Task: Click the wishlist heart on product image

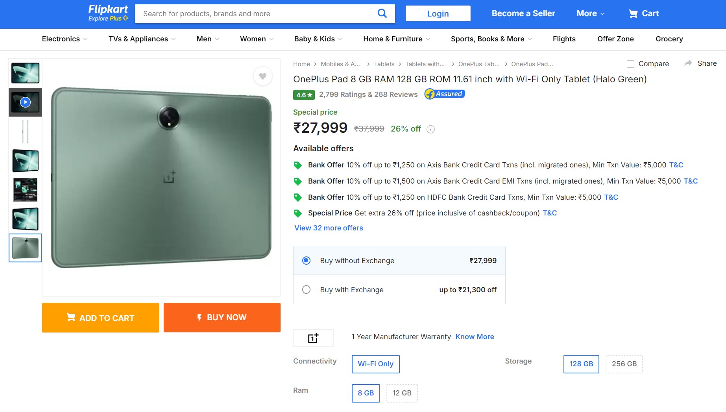Action: (262, 76)
